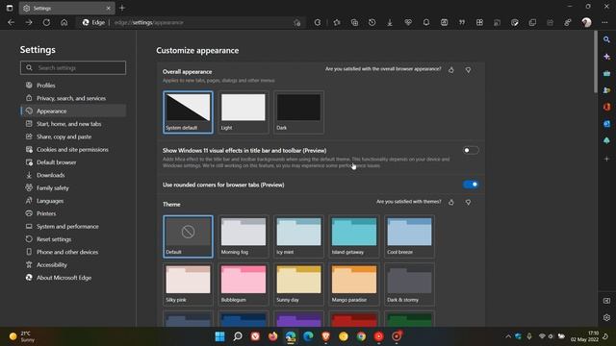This screenshot has width=616, height=346.
Task: Open the weather widget on the taskbar
Action: click(22, 336)
